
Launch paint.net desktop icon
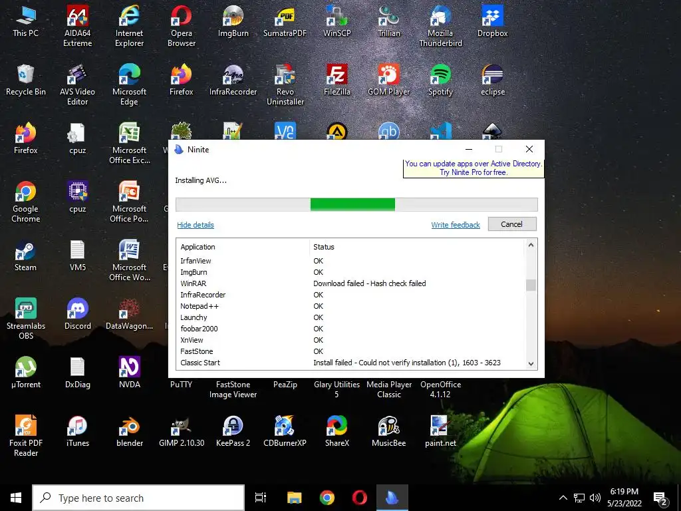pos(440,431)
